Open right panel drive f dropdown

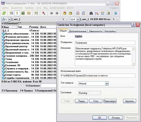(78, 19)
